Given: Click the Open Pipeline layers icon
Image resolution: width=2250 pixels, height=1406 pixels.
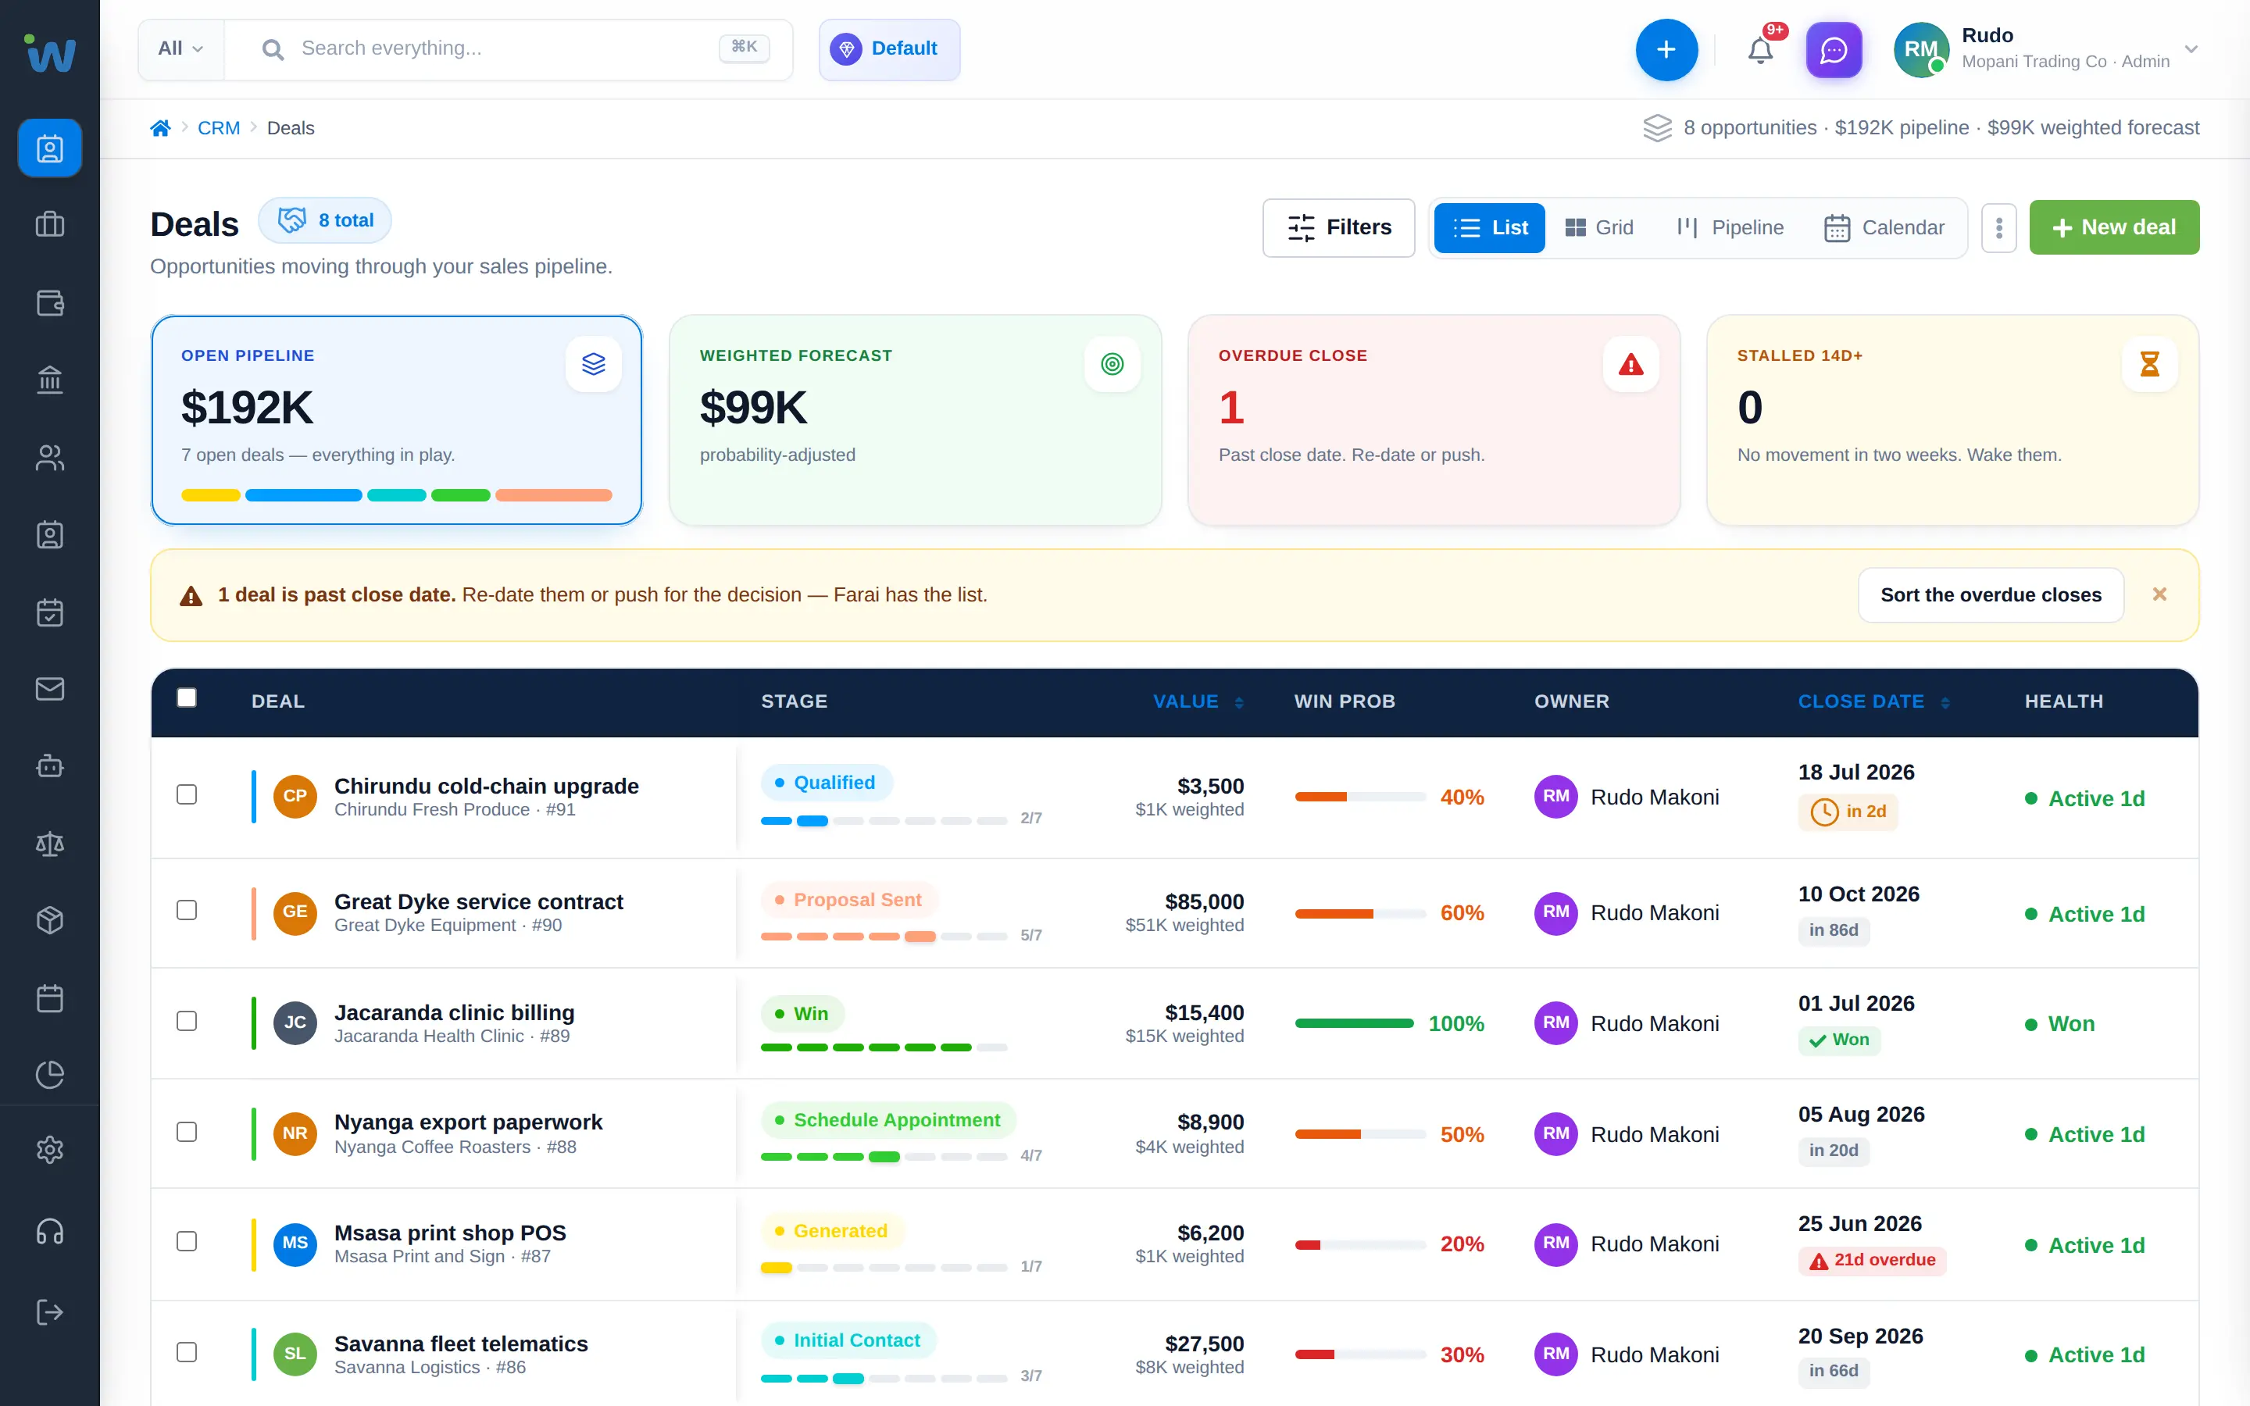Looking at the screenshot, I should pyautogui.click(x=593, y=363).
